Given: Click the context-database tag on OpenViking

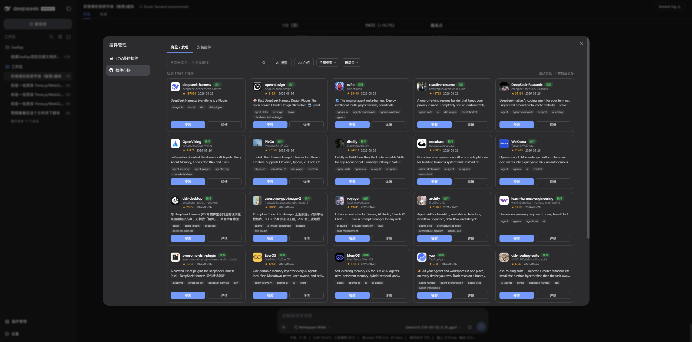Looking at the screenshot, I should coord(182,174).
